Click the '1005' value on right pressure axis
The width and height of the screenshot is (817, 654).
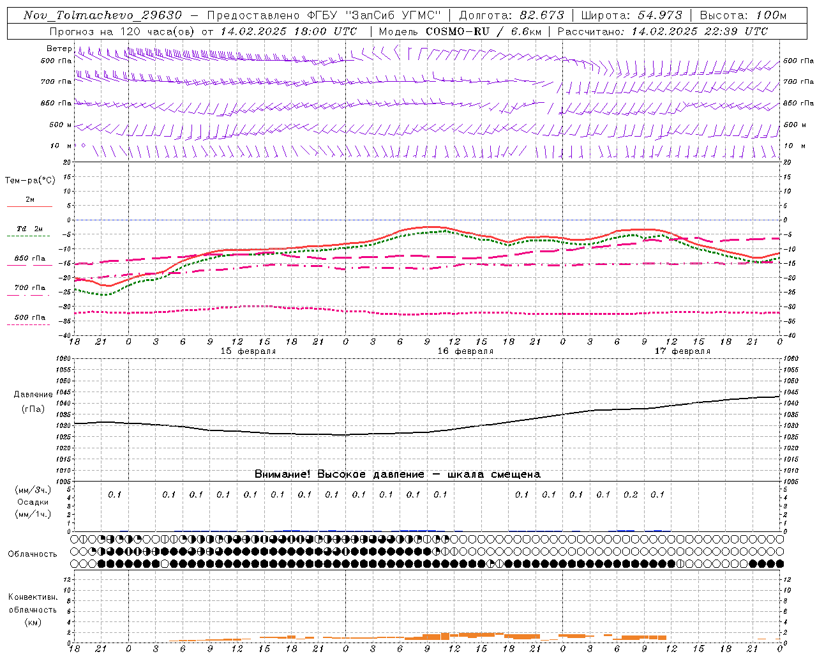[790, 481]
